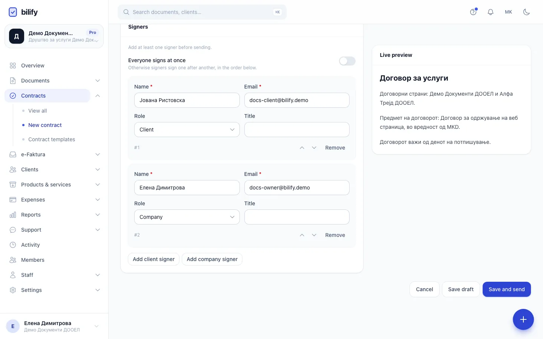This screenshot has height=339, width=543.
Task: Open Contract templates submenu item
Action: pyautogui.click(x=52, y=139)
